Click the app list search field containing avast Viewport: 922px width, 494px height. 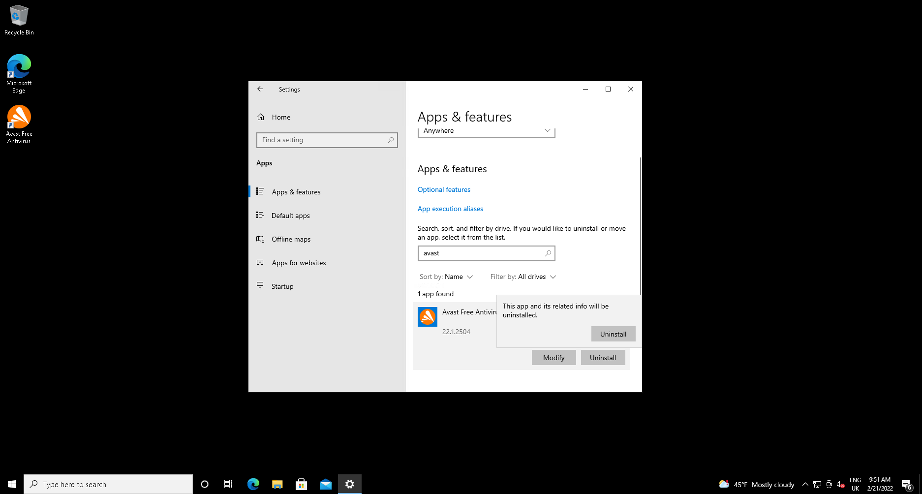[x=486, y=253]
